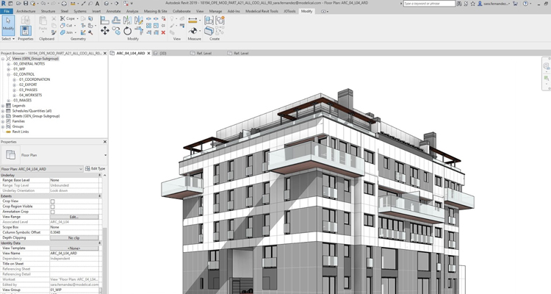Expand the Legends branch
Screen dimensions: 551x294
click(x=3, y=106)
